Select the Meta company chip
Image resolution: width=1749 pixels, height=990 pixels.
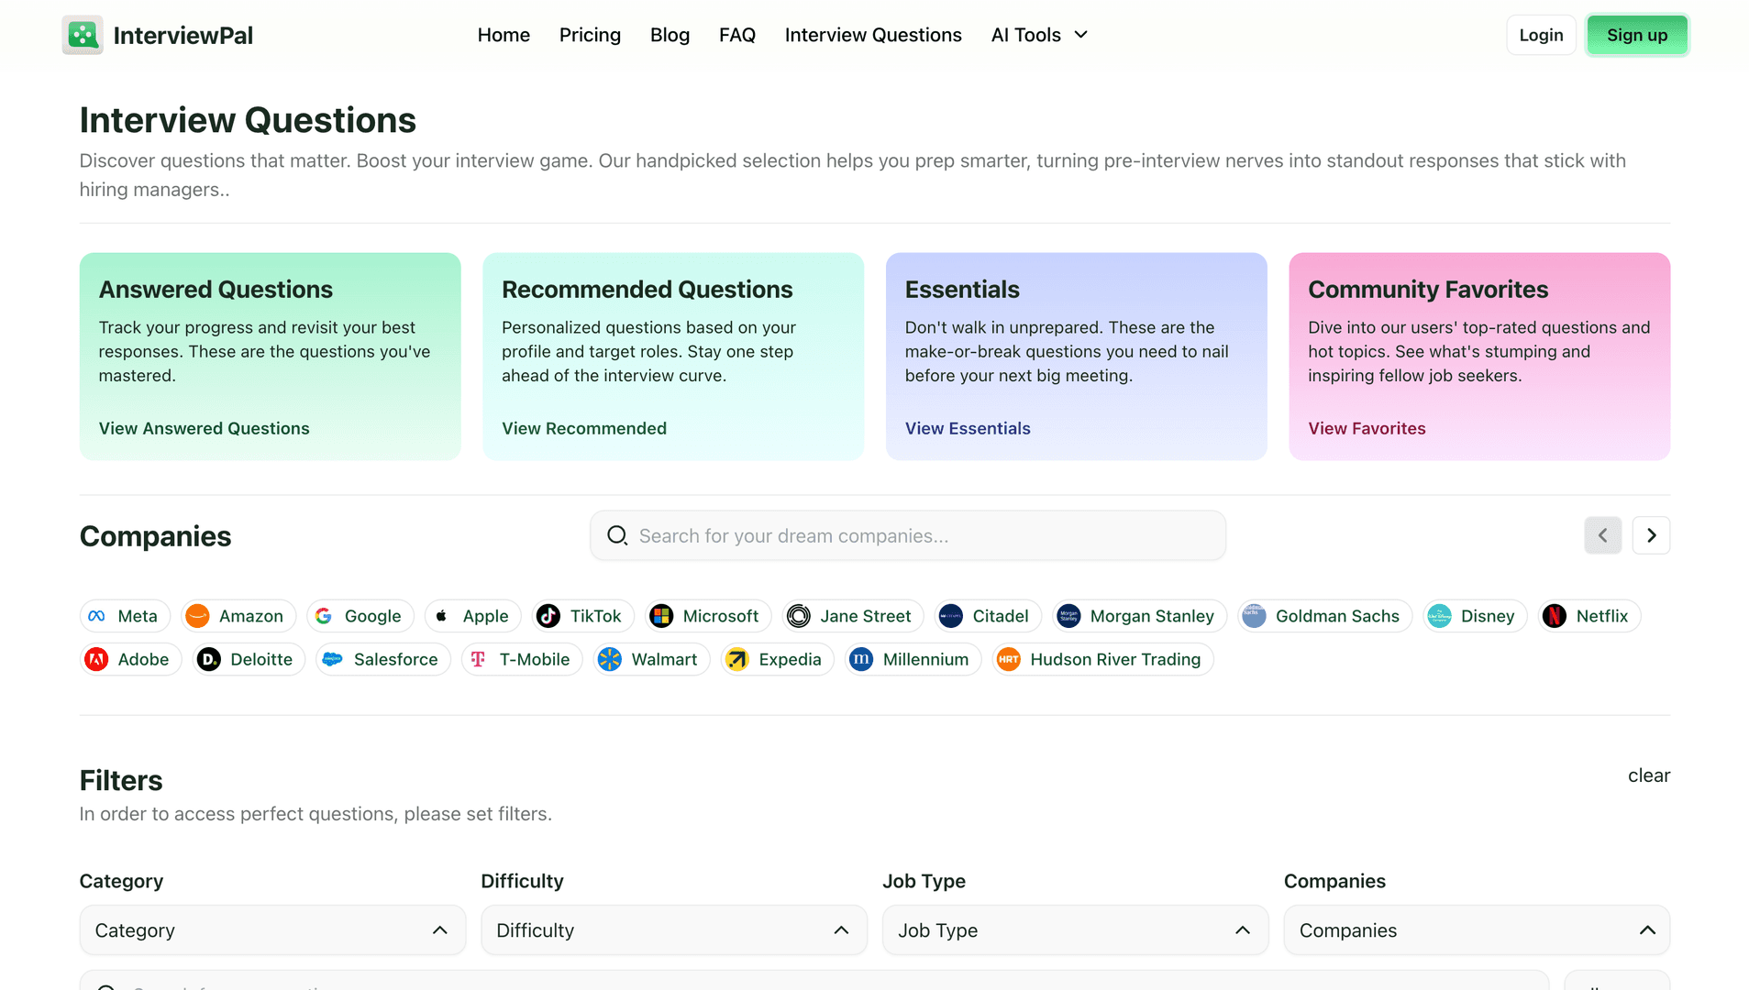[125, 616]
